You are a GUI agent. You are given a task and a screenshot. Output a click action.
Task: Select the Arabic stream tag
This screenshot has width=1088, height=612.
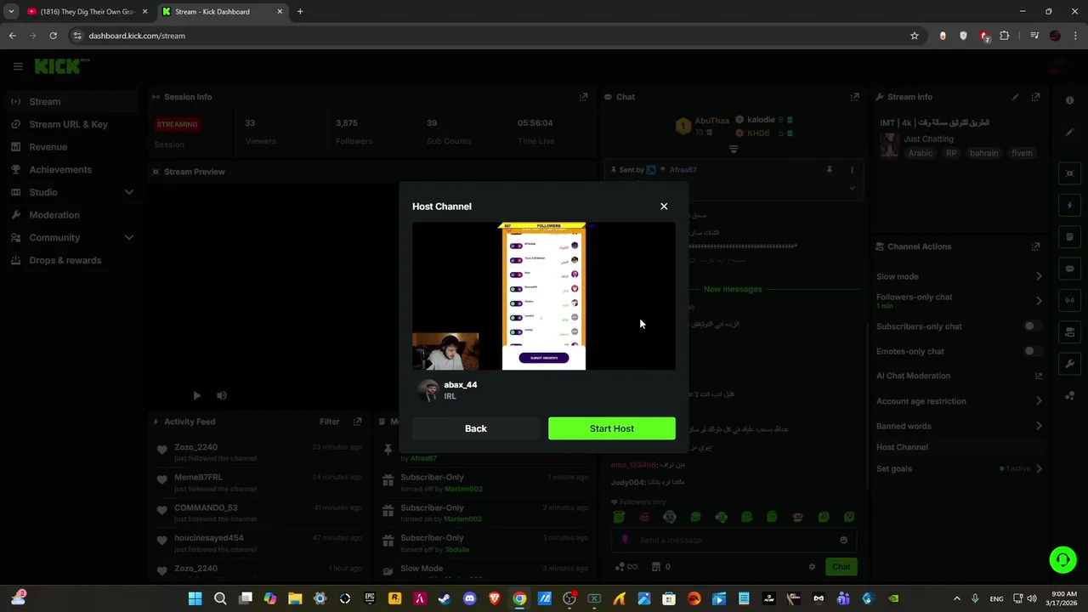[x=921, y=153]
